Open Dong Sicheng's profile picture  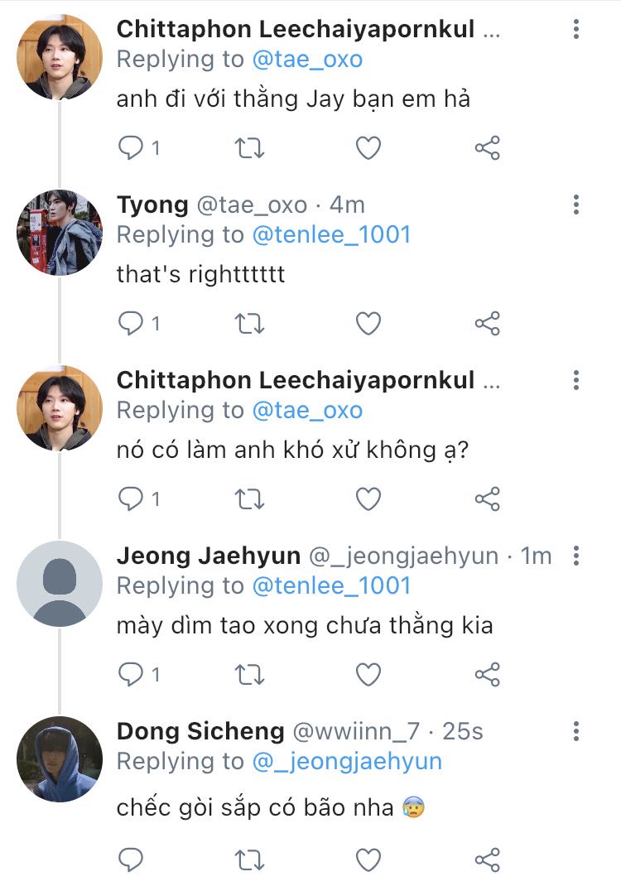tap(60, 758)
